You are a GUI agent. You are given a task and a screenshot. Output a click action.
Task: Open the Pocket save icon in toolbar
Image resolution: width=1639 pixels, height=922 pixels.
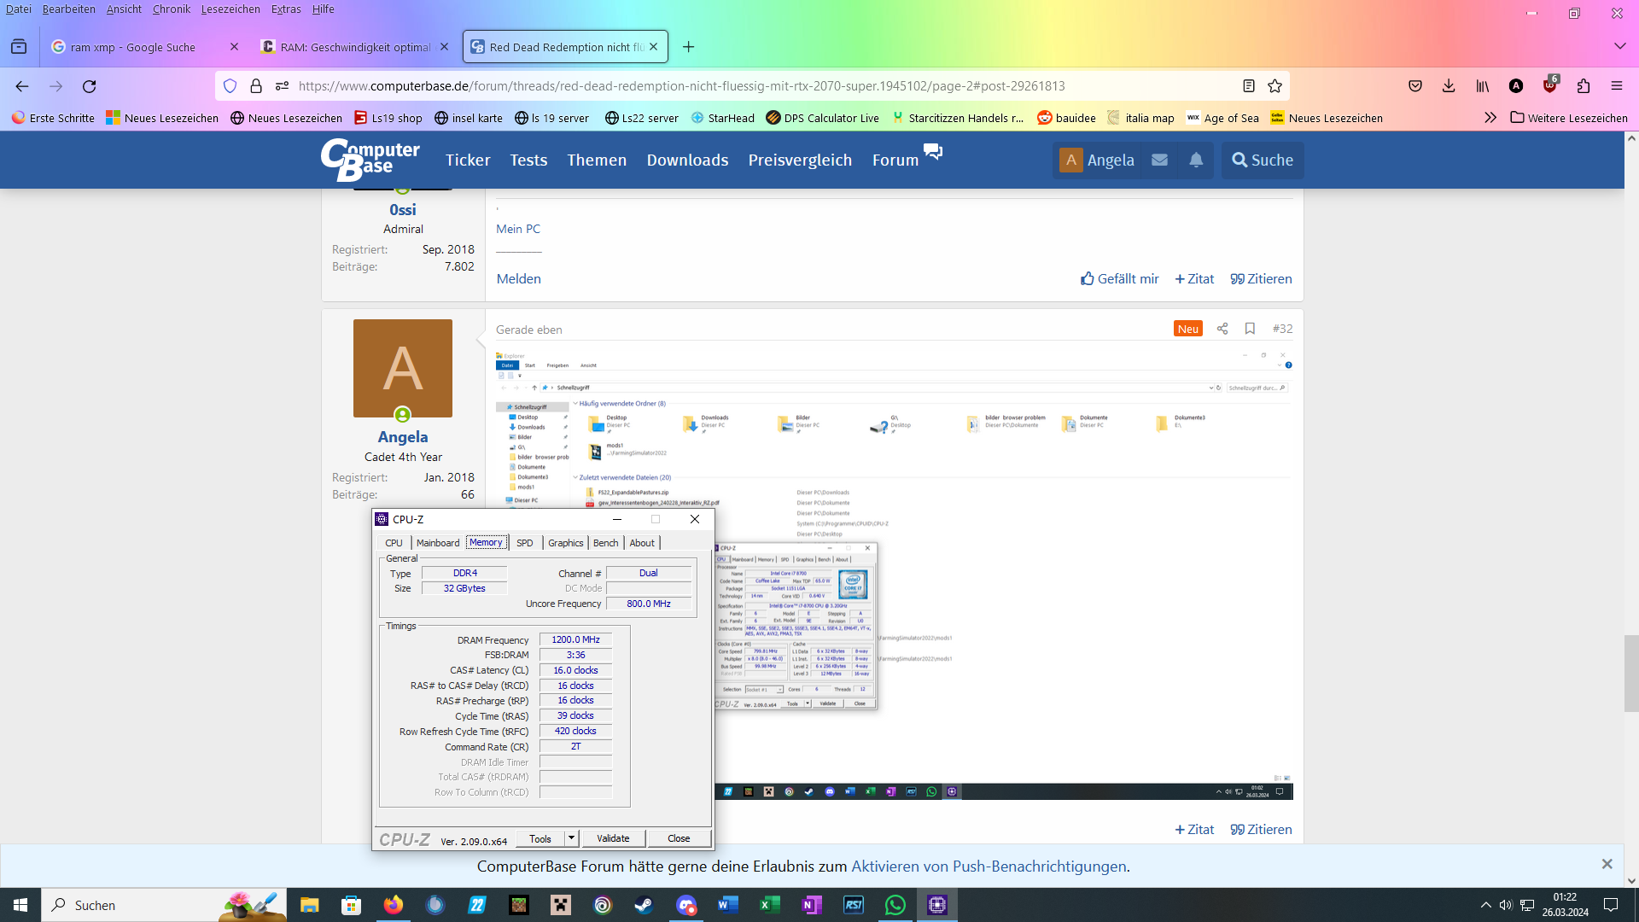(x=1415, y=86)
